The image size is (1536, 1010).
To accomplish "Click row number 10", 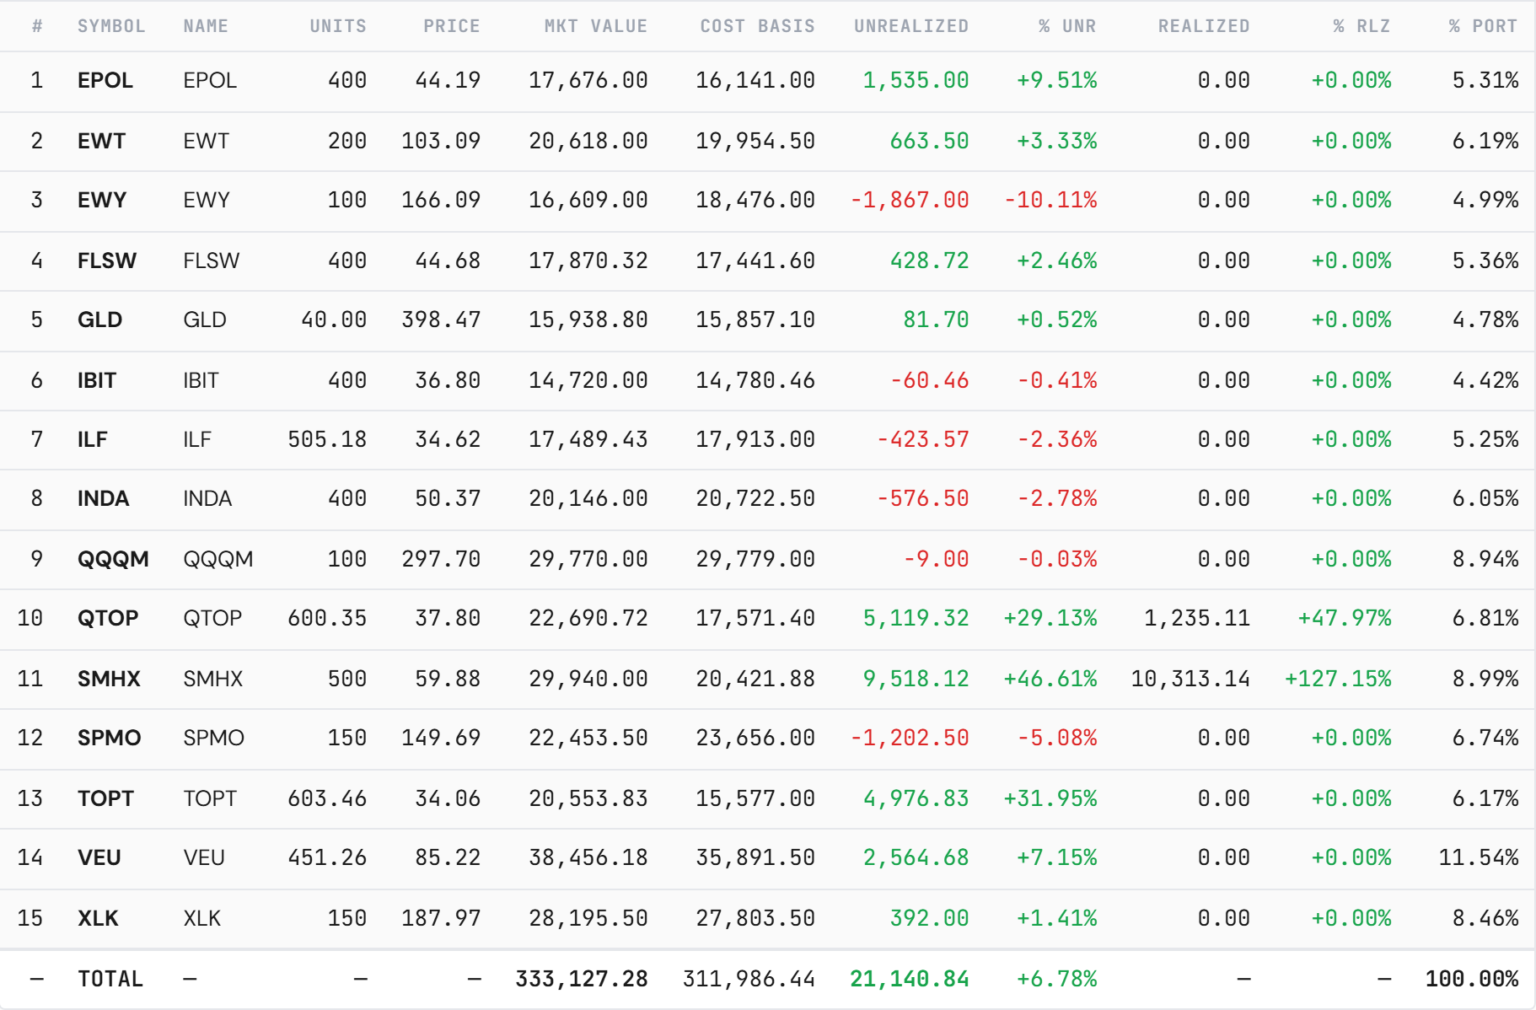I will 30,618.
